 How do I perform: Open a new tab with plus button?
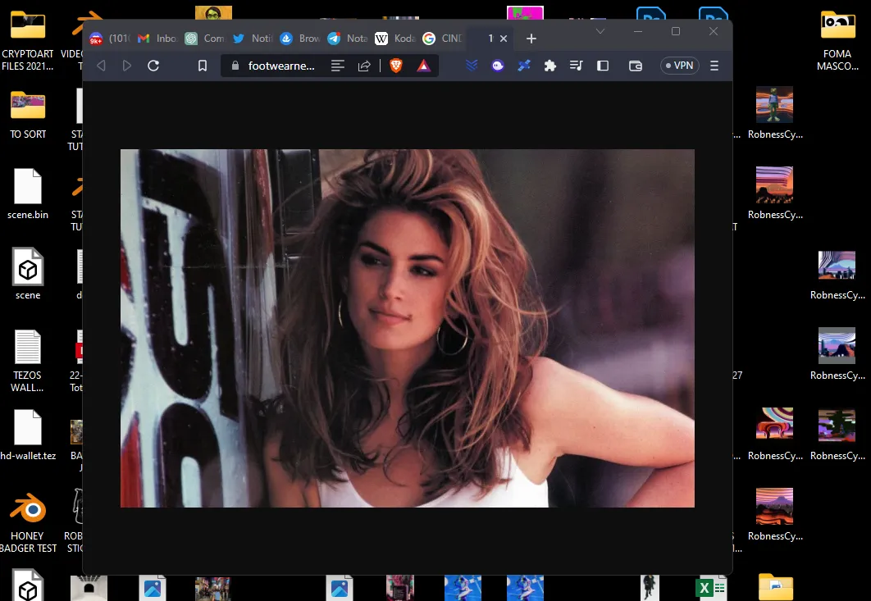coord(531,39)
